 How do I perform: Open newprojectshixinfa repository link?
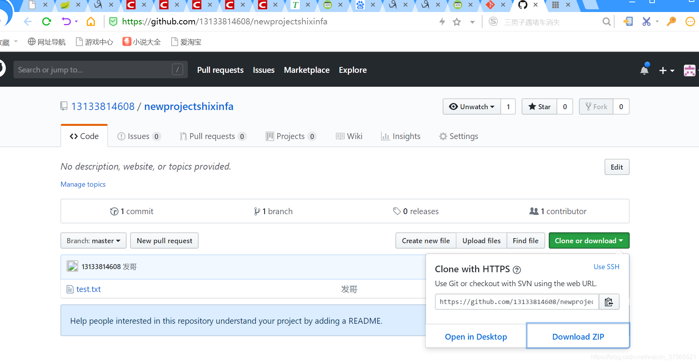point(189,106)
